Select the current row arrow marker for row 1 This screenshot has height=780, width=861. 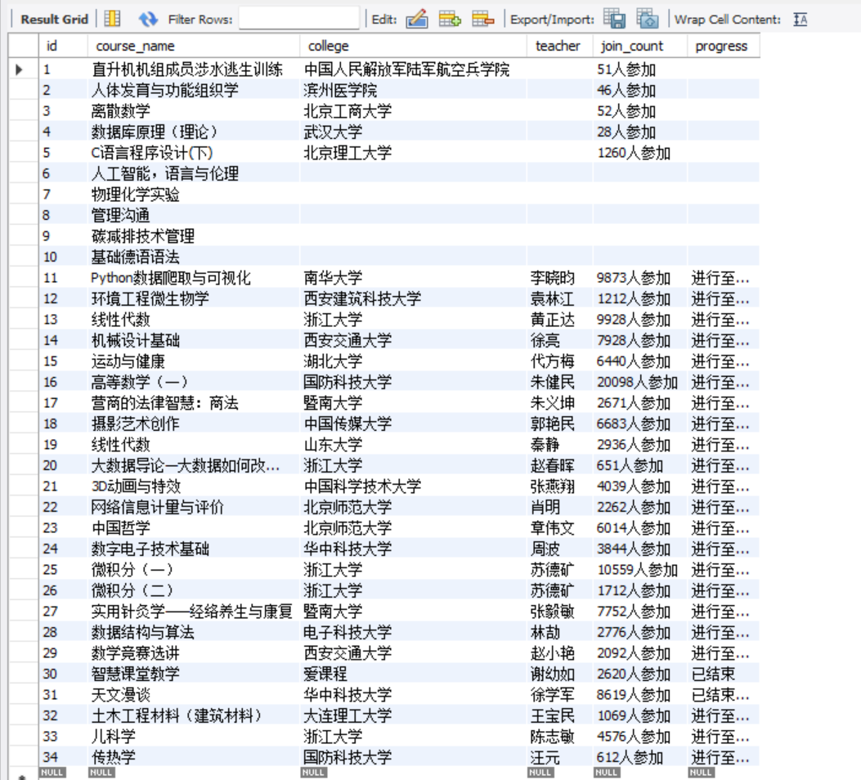tap(20, 69)
